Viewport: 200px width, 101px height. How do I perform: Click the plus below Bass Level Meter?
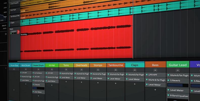[155, 90]
